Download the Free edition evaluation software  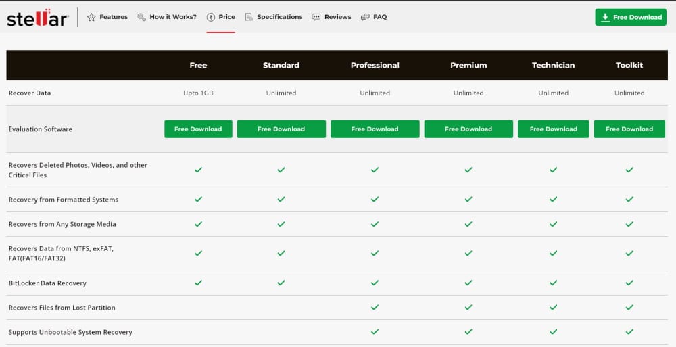click(198, 129)
